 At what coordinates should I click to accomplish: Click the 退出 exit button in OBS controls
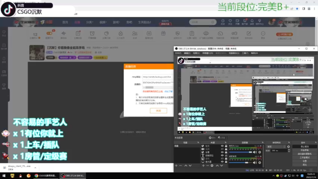304,165
